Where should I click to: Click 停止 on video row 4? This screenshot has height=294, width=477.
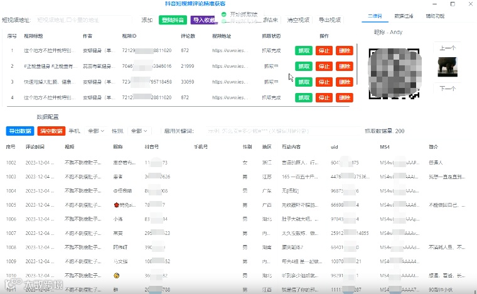(x=324, y=98)
